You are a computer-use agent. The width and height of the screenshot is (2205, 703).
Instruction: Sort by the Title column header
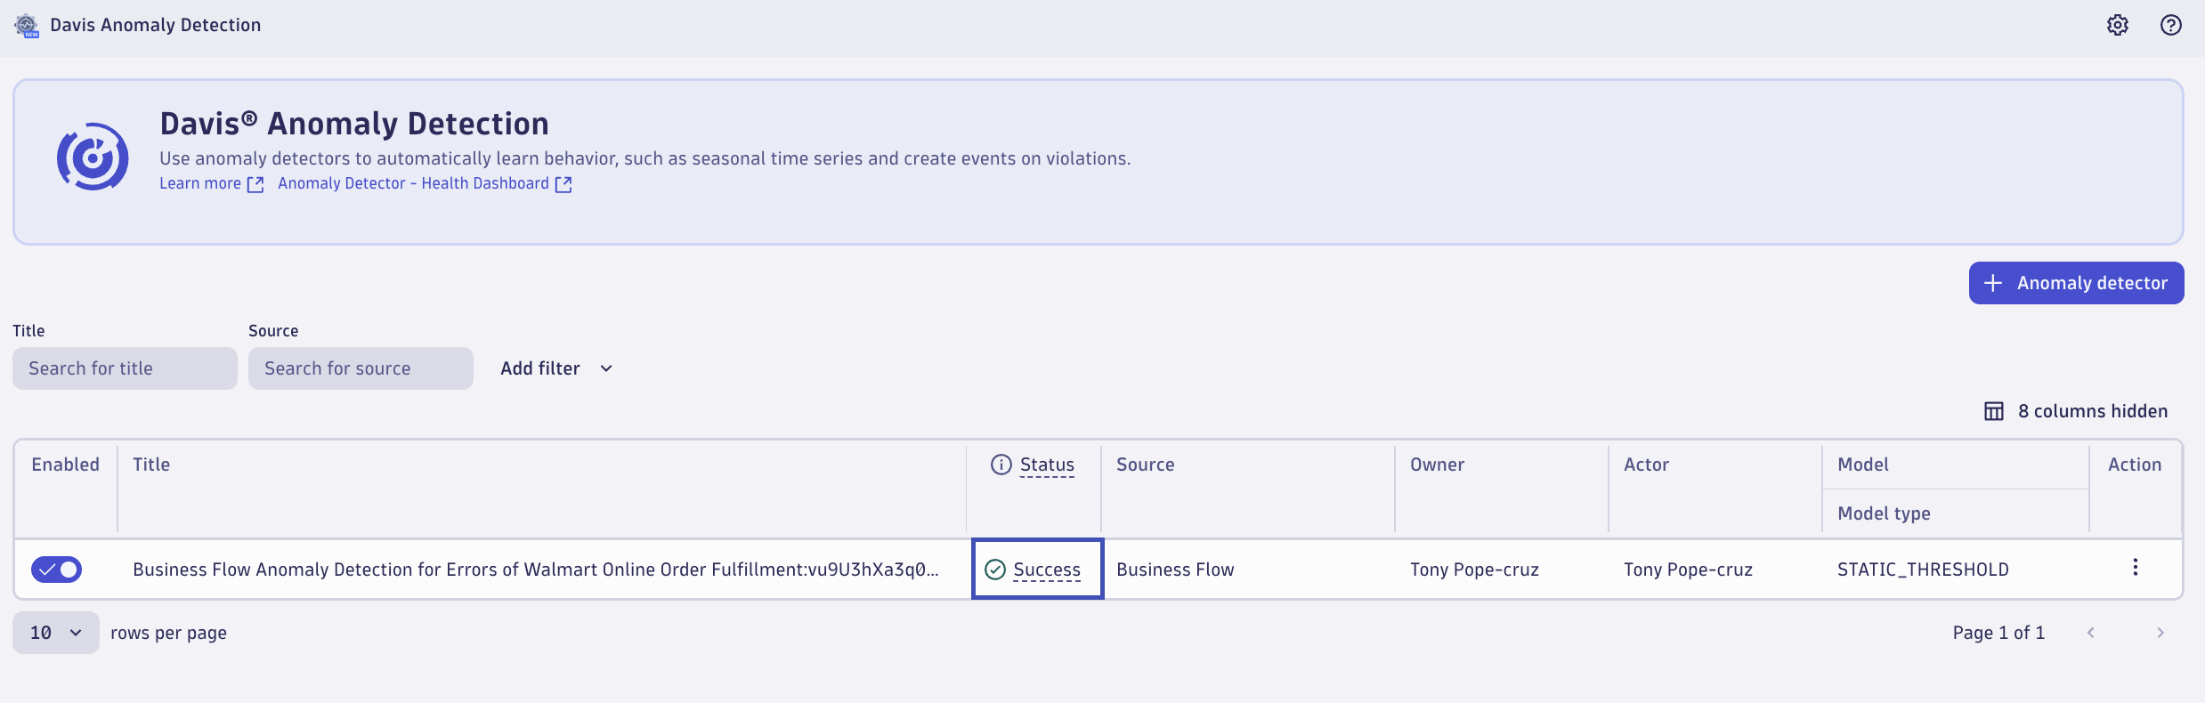151,465
